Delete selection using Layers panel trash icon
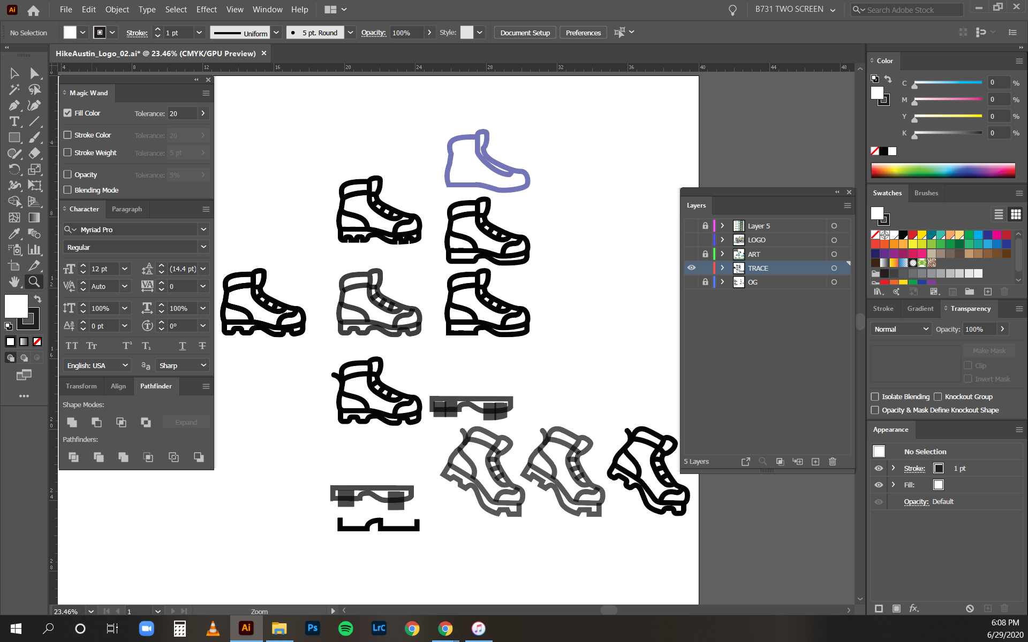1028x642 pixels. click(832, 461)
